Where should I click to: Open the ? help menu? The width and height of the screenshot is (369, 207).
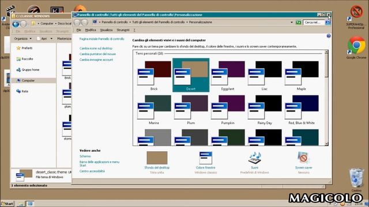pos(134,30)
